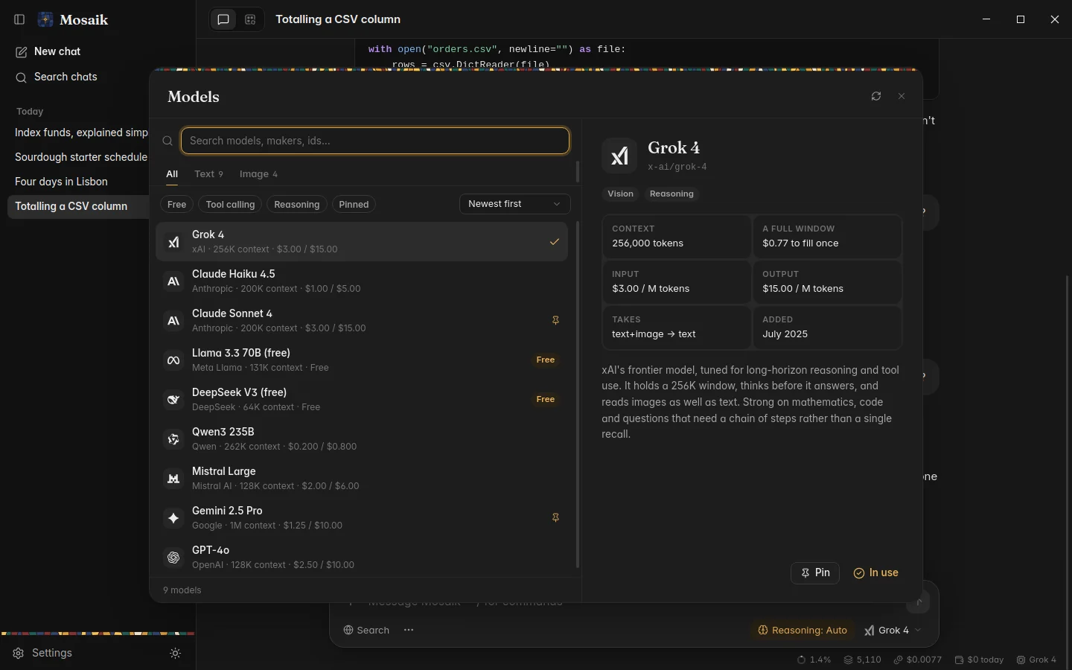Image resolution: width=1072 pixels, height=670 pixels.
Task: Click into the Search models field
Action: tap(375, 141)
